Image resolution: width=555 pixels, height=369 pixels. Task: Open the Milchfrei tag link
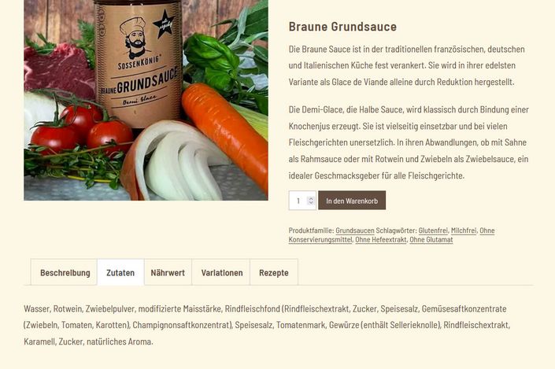[x=464, y=231]
